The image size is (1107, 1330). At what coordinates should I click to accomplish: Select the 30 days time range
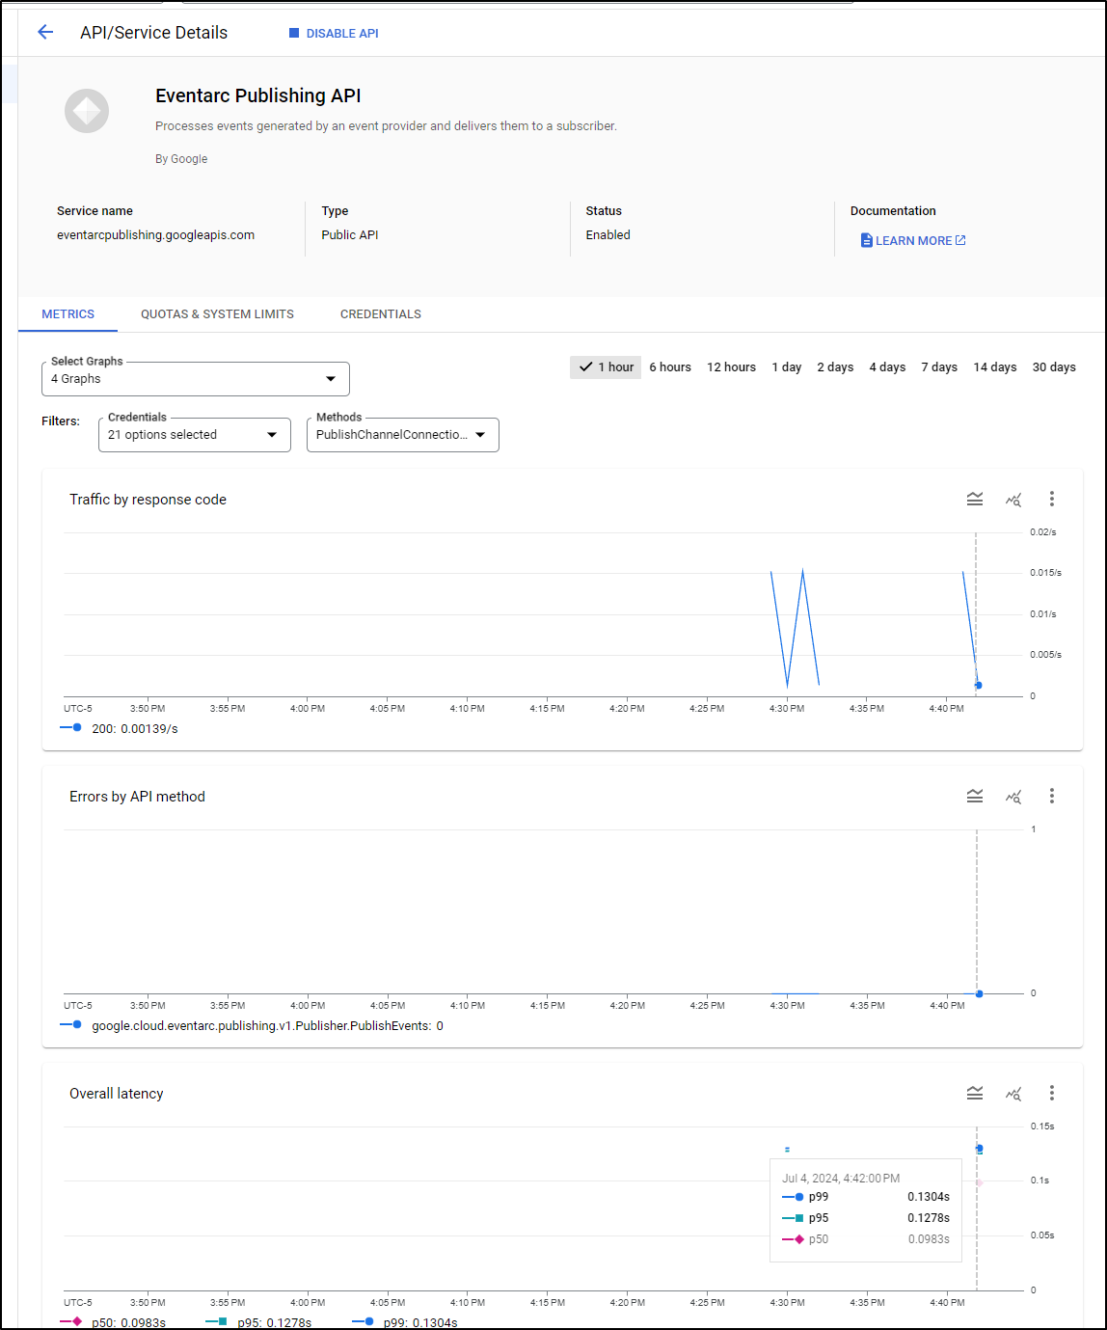tap(1054, 367)
